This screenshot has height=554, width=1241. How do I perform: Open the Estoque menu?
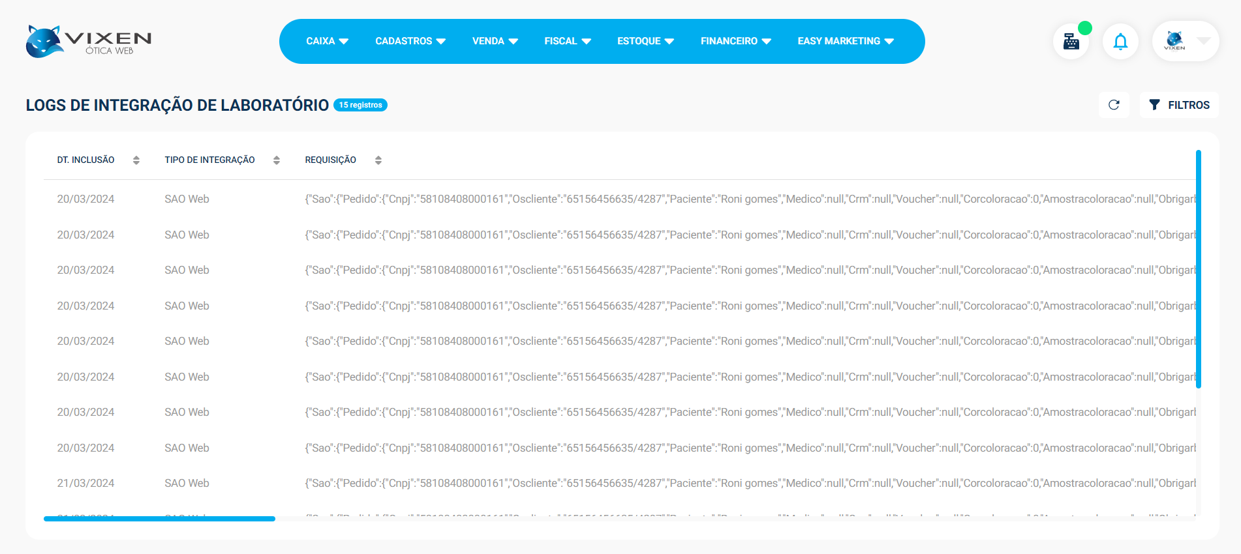[645, 41]
